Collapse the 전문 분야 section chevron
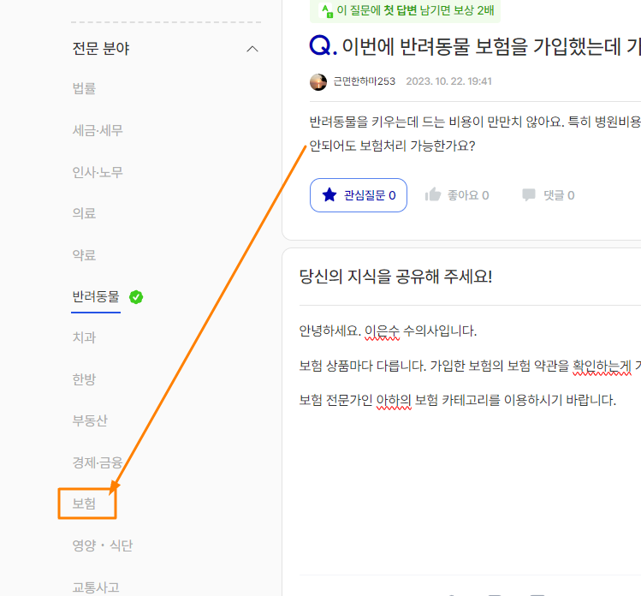Screen dimensions: 641x596 tap(252, 49)
